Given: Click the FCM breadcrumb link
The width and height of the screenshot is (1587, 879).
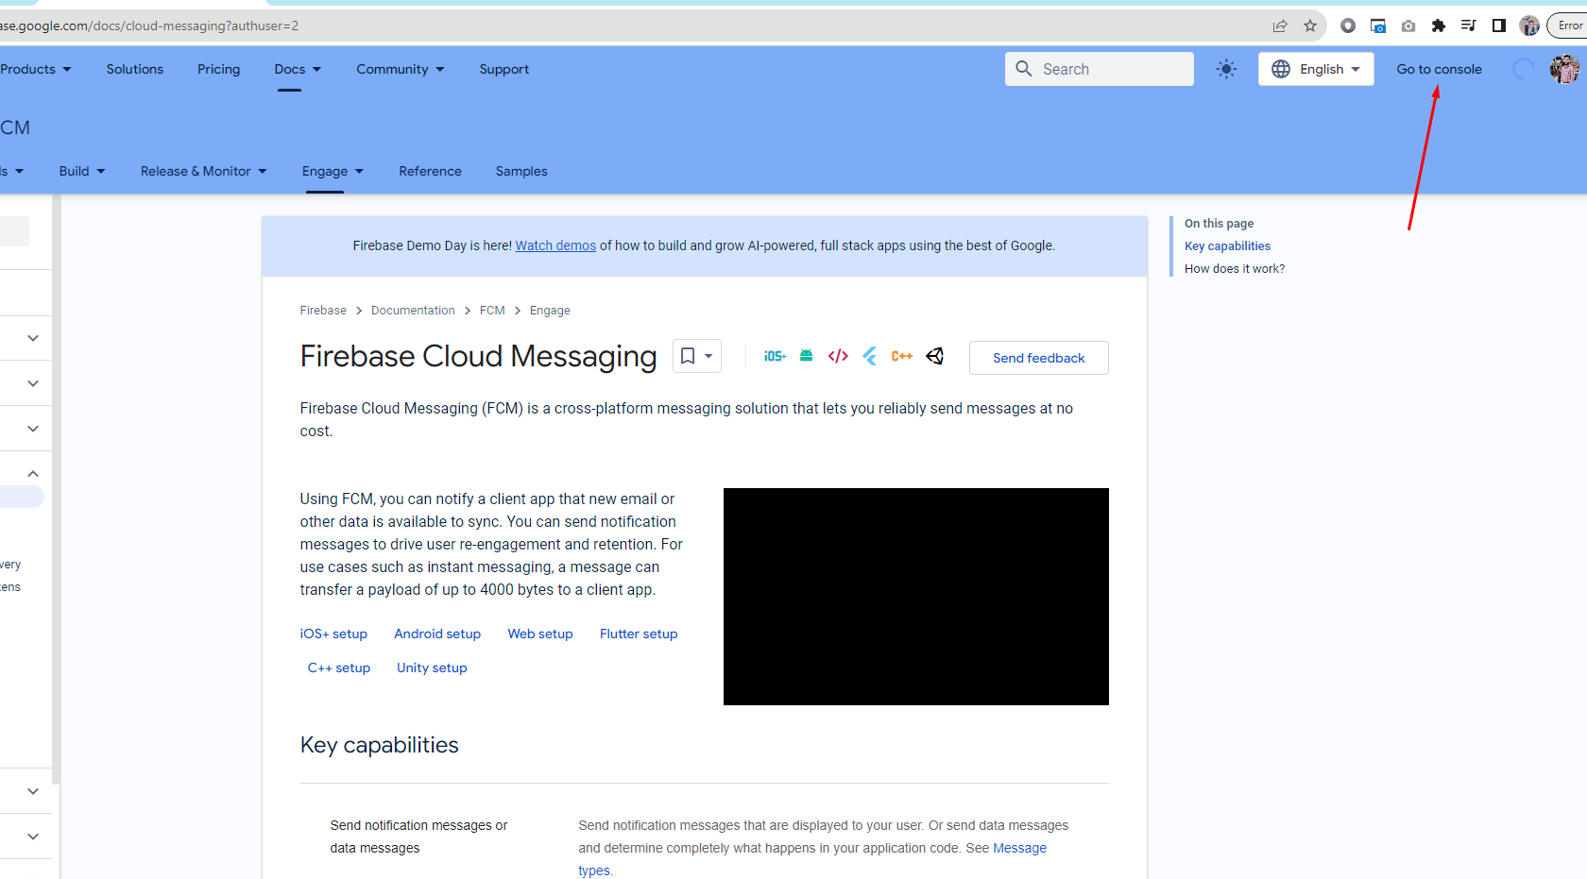Looking at the screenshot, I should (492, 311).
